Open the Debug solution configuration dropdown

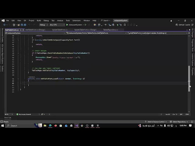[44, 25]
